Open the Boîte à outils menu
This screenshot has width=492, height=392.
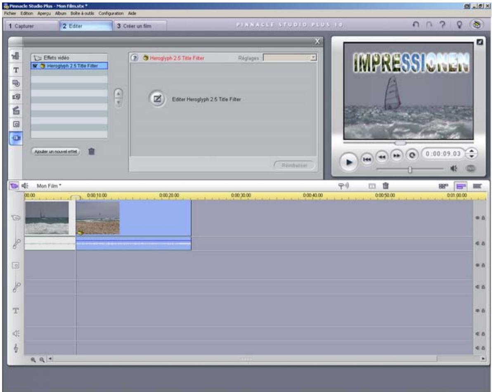(82, 14)
